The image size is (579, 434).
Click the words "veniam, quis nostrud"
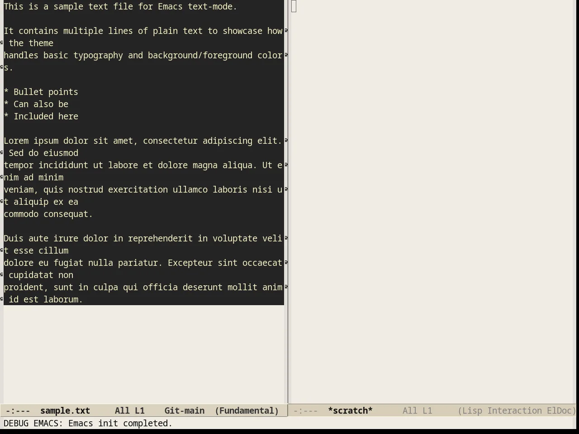(x=53, y=189)
